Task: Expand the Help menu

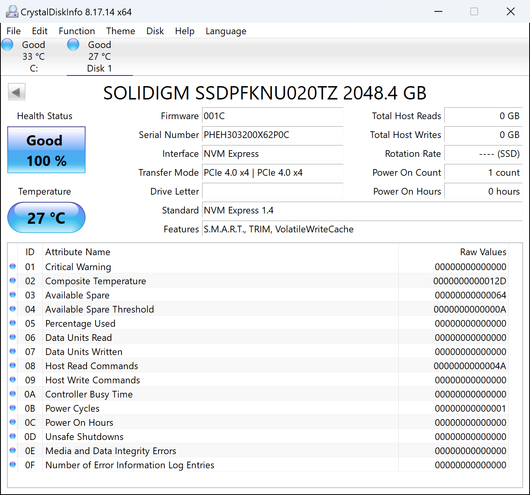Action: (x=185, y=31)
